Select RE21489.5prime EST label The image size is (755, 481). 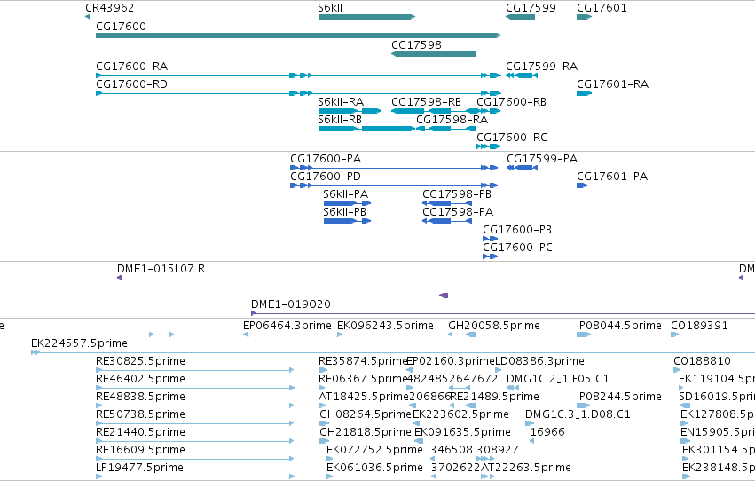(494, 398)
